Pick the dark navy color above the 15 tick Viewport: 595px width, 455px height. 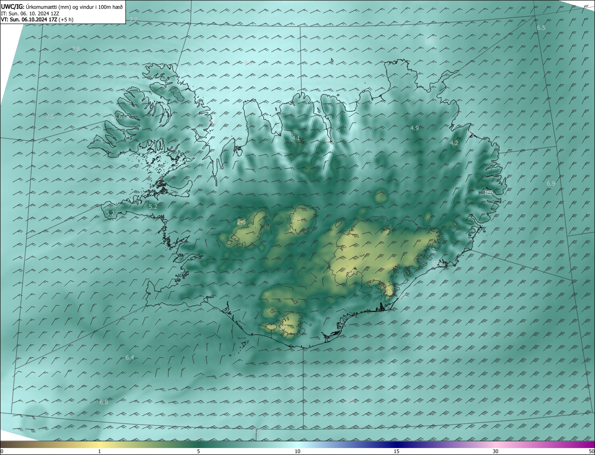397,444
